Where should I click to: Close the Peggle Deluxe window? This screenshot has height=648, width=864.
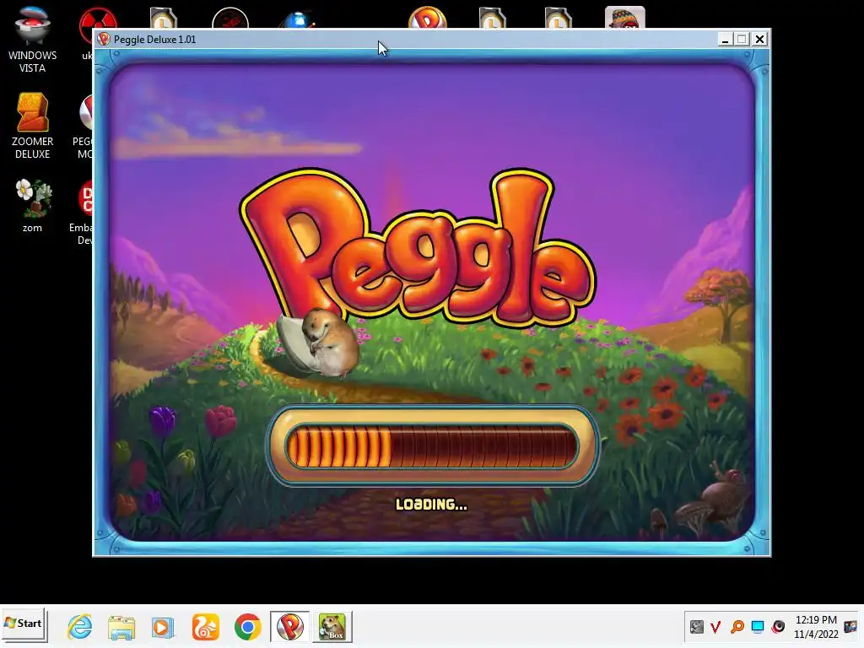pos(759,39)
